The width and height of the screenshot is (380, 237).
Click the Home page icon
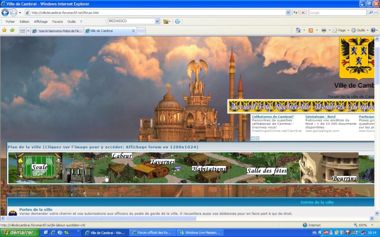(298, 30)
